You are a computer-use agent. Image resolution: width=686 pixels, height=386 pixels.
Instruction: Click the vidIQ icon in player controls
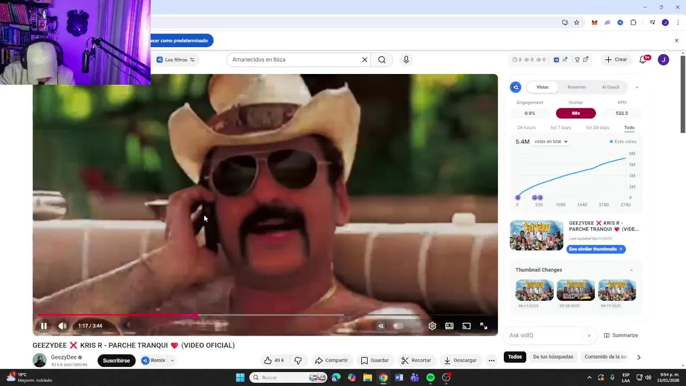pyautogui.click(x=381, y=325)
